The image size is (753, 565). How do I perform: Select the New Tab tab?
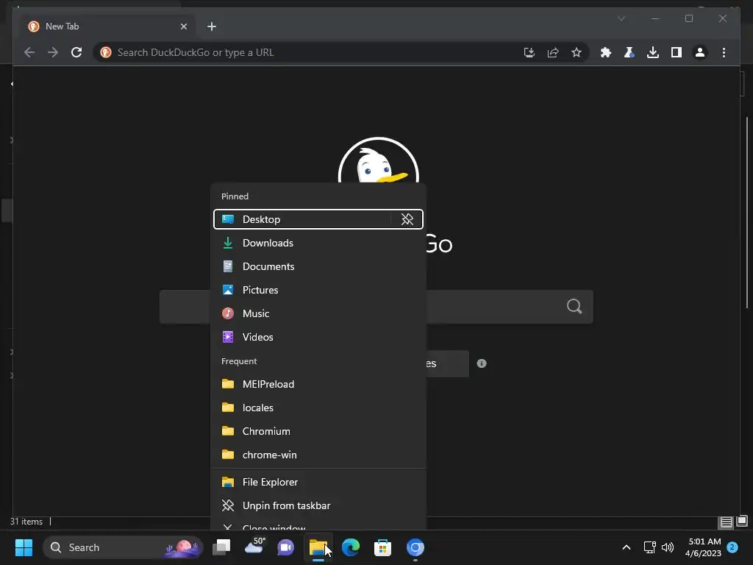pos(104,26)
